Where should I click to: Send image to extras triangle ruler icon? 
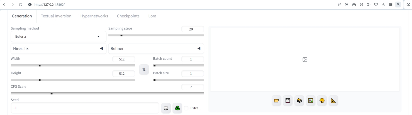coord(333,101)
